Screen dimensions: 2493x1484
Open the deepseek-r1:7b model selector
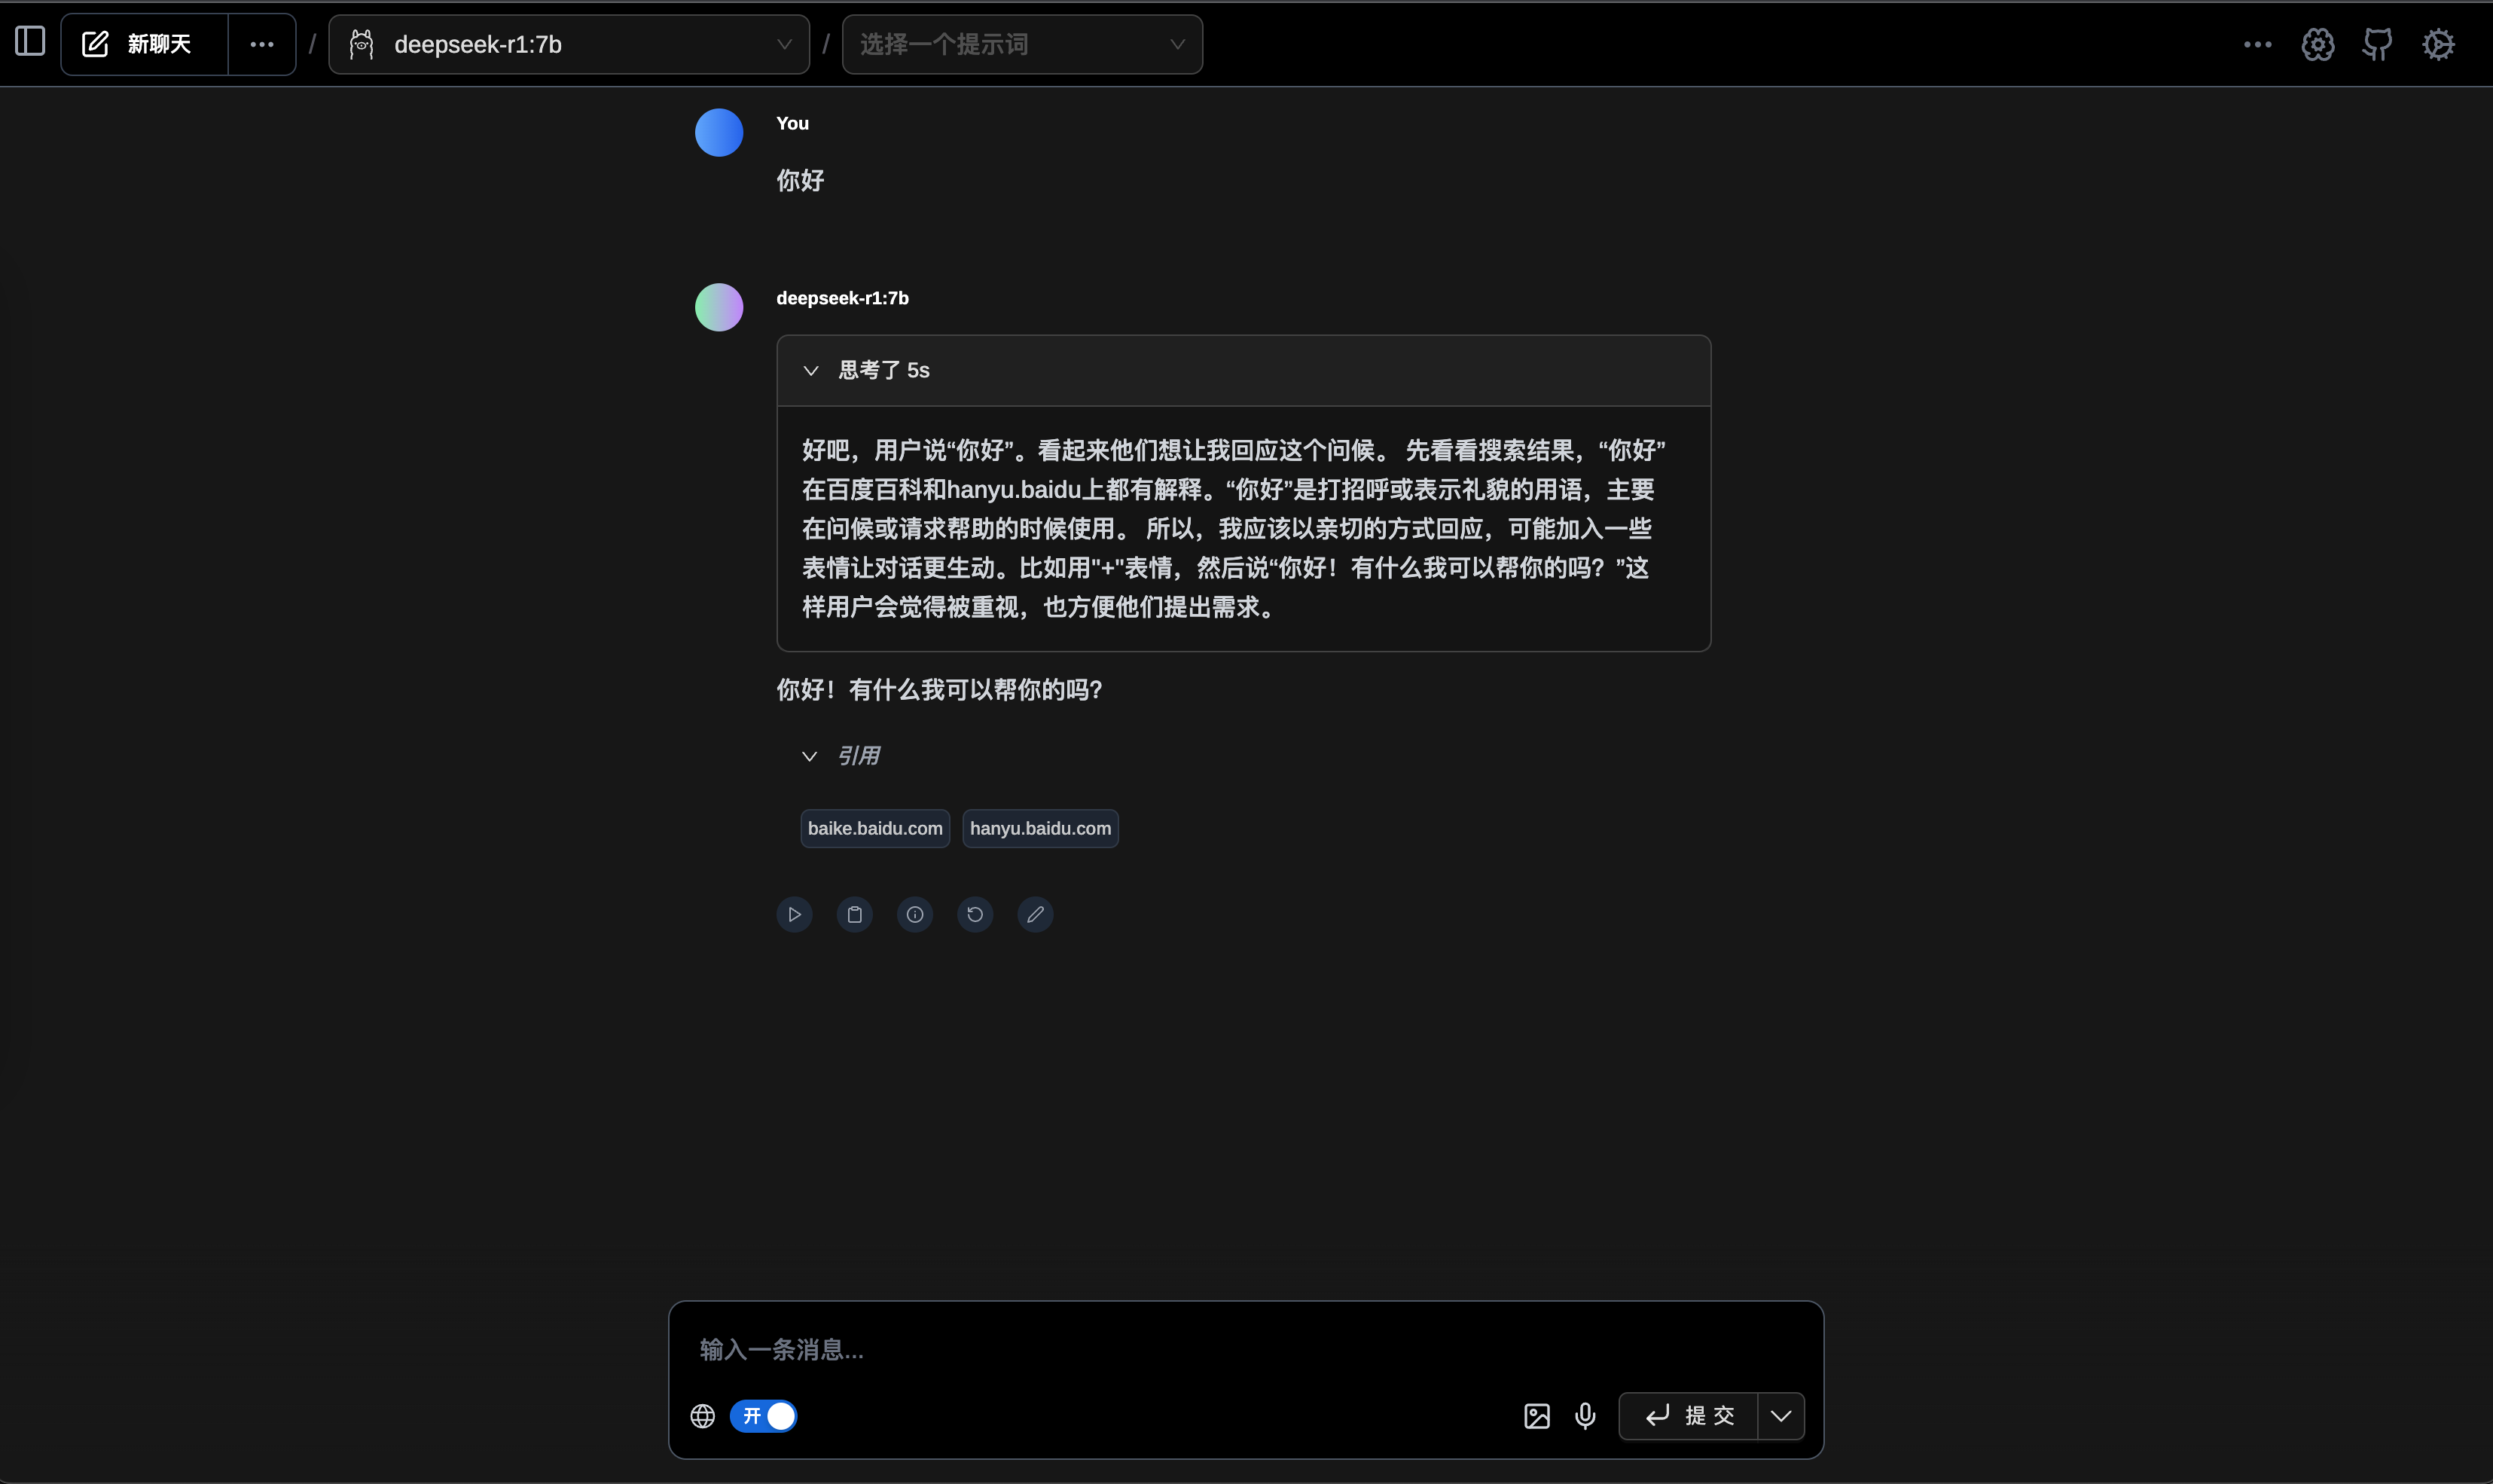tap(568, 43)
